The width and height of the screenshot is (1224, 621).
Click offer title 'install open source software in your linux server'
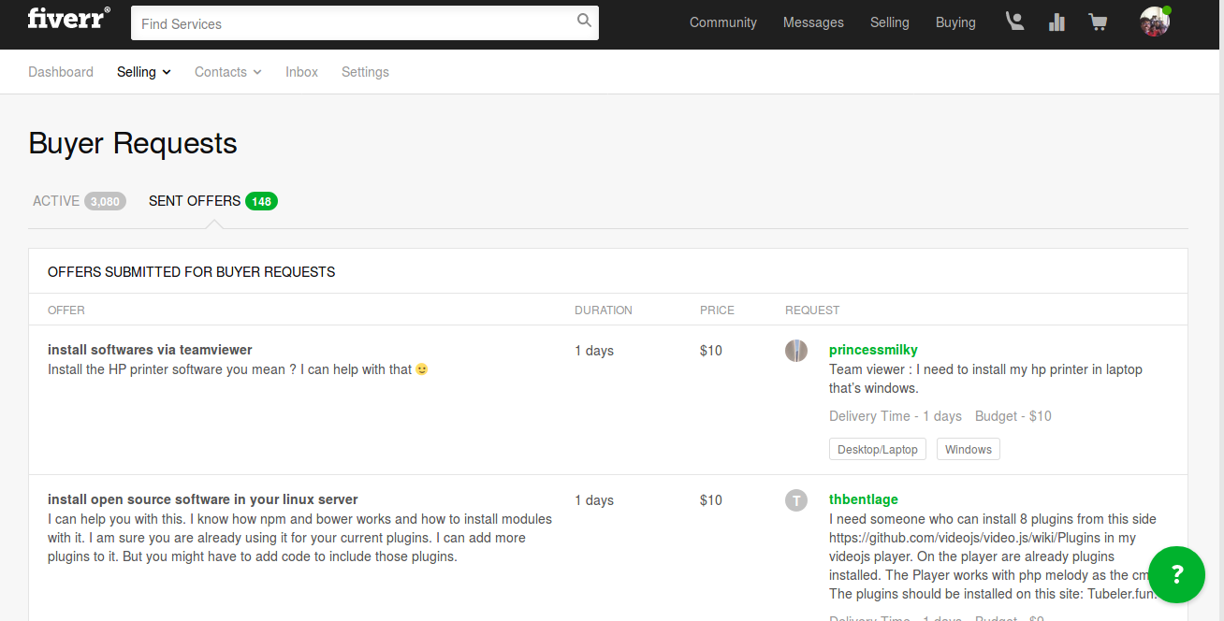pos(203,499)
